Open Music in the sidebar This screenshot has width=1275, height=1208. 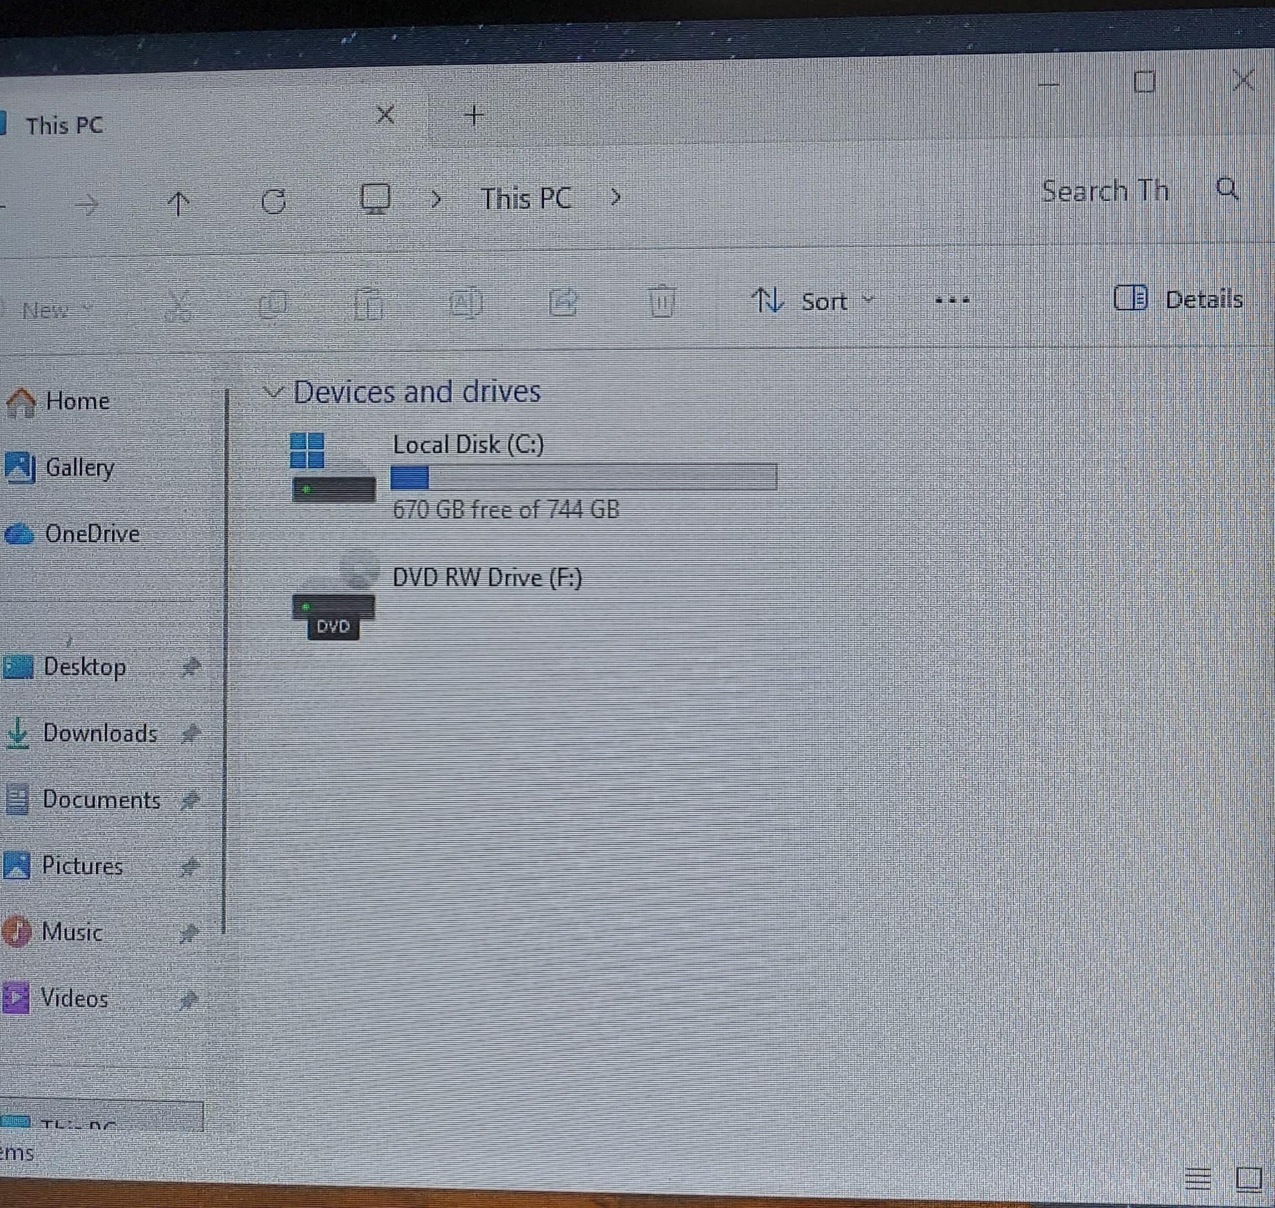(x=53, y=932)
